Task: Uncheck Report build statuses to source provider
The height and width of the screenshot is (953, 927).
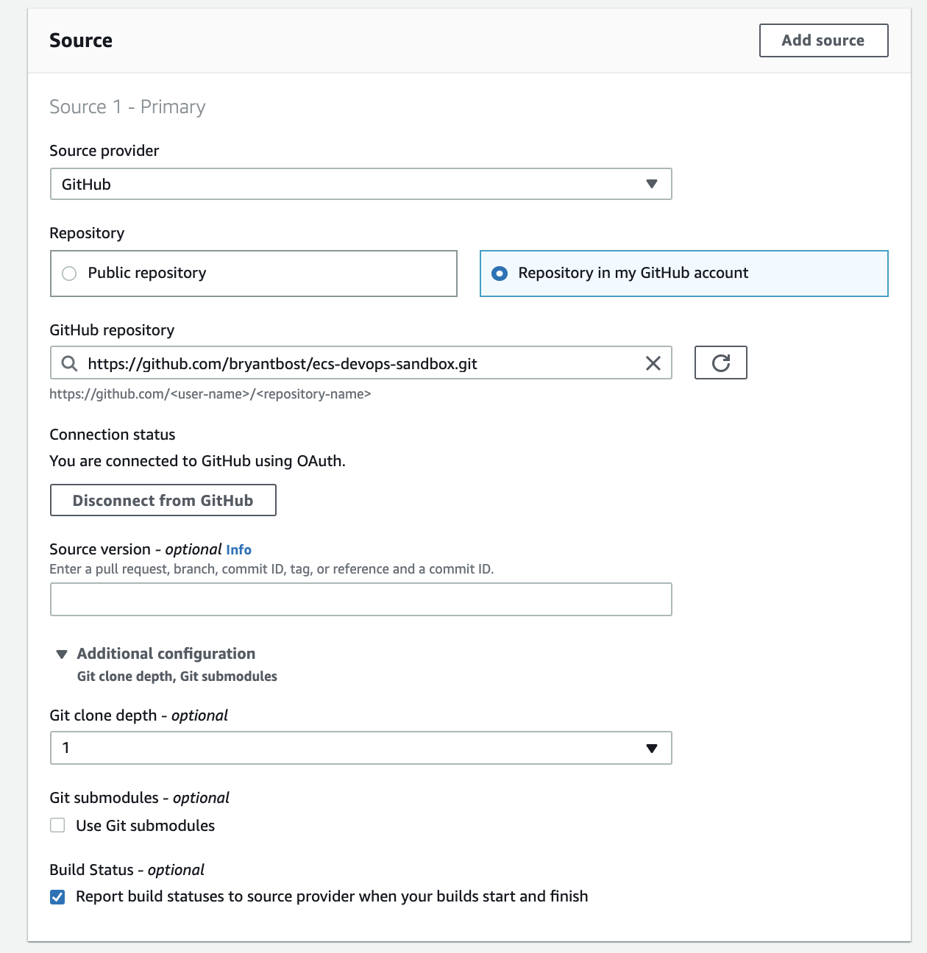Action: 57,896
